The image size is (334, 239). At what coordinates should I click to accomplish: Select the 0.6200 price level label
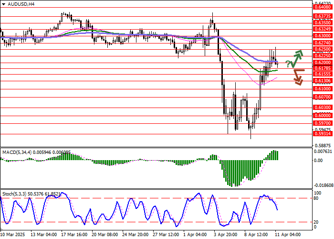click(x=322, y=63)
